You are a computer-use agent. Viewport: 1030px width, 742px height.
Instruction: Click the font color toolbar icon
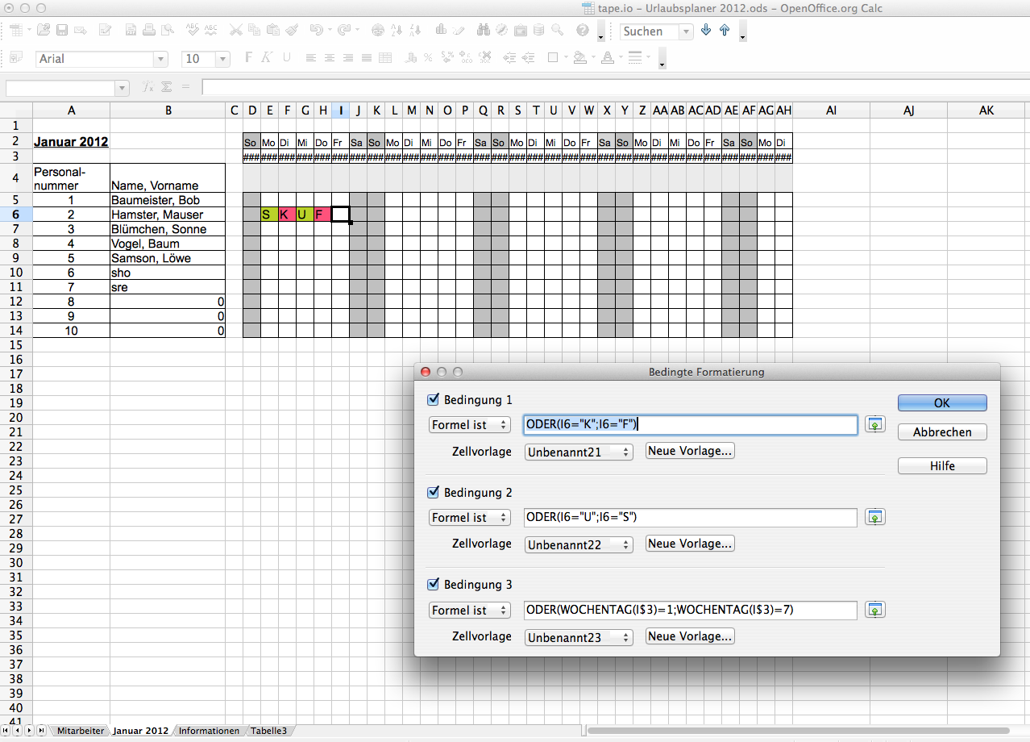coord(607,58)
